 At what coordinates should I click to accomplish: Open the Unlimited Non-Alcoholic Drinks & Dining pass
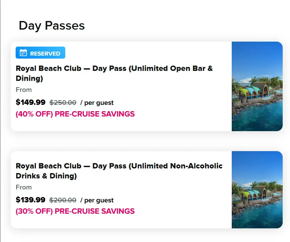coord(119,171)
